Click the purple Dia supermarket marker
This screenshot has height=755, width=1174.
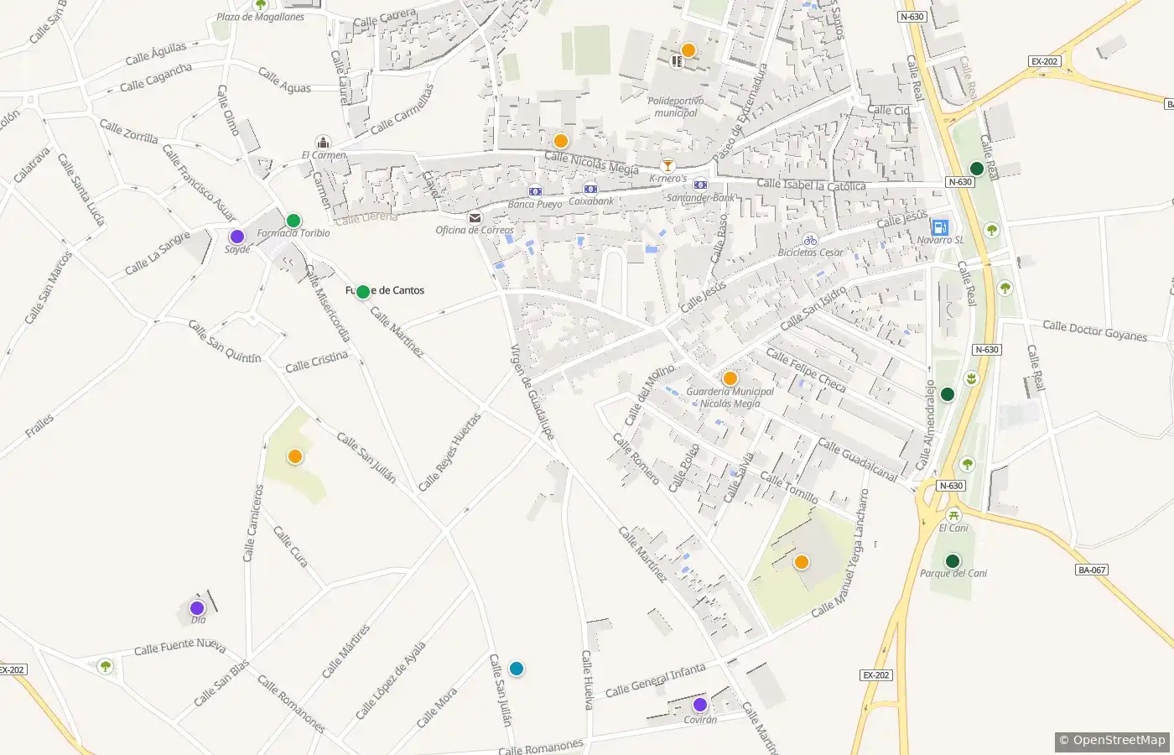[197, 608]
